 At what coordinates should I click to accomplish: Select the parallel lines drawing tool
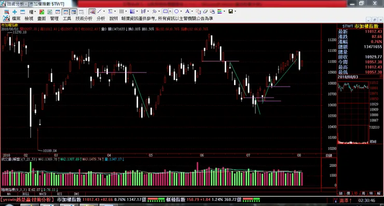pos(154,11)
